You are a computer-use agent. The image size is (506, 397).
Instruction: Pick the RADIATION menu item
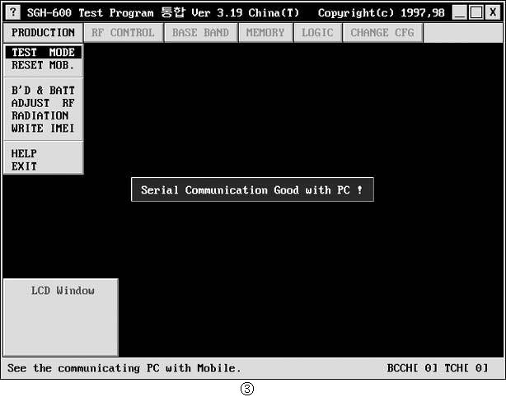click(x=40, y=115)
